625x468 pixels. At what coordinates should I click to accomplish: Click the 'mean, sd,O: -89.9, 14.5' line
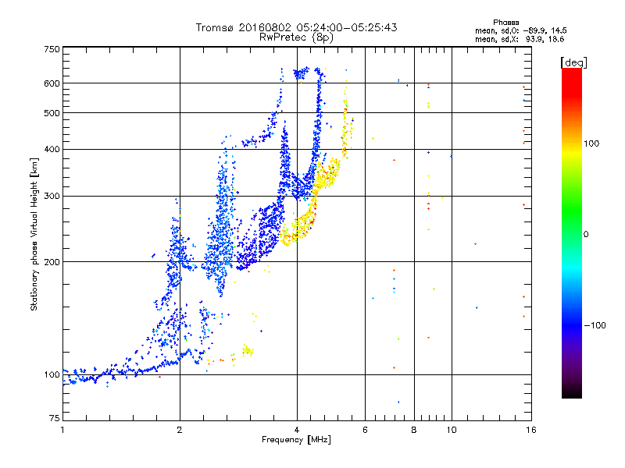tap(520, 30)
